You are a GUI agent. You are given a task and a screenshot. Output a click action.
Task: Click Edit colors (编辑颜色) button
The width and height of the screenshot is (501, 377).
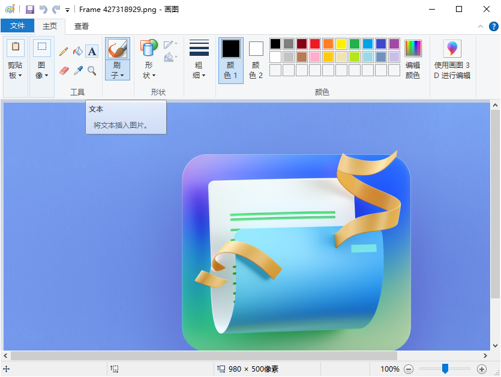tap(413, 59)
